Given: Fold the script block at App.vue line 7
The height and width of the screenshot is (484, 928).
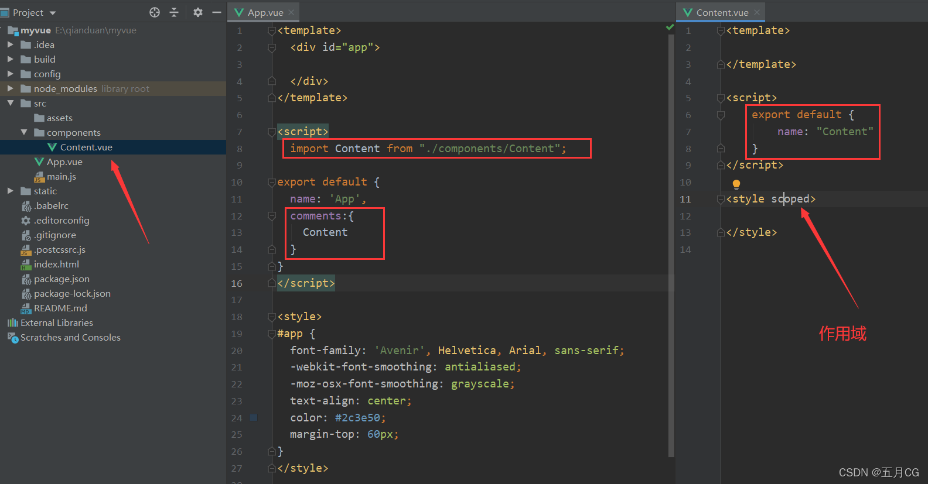Looking at the screenshot, I should coord(272,132).
